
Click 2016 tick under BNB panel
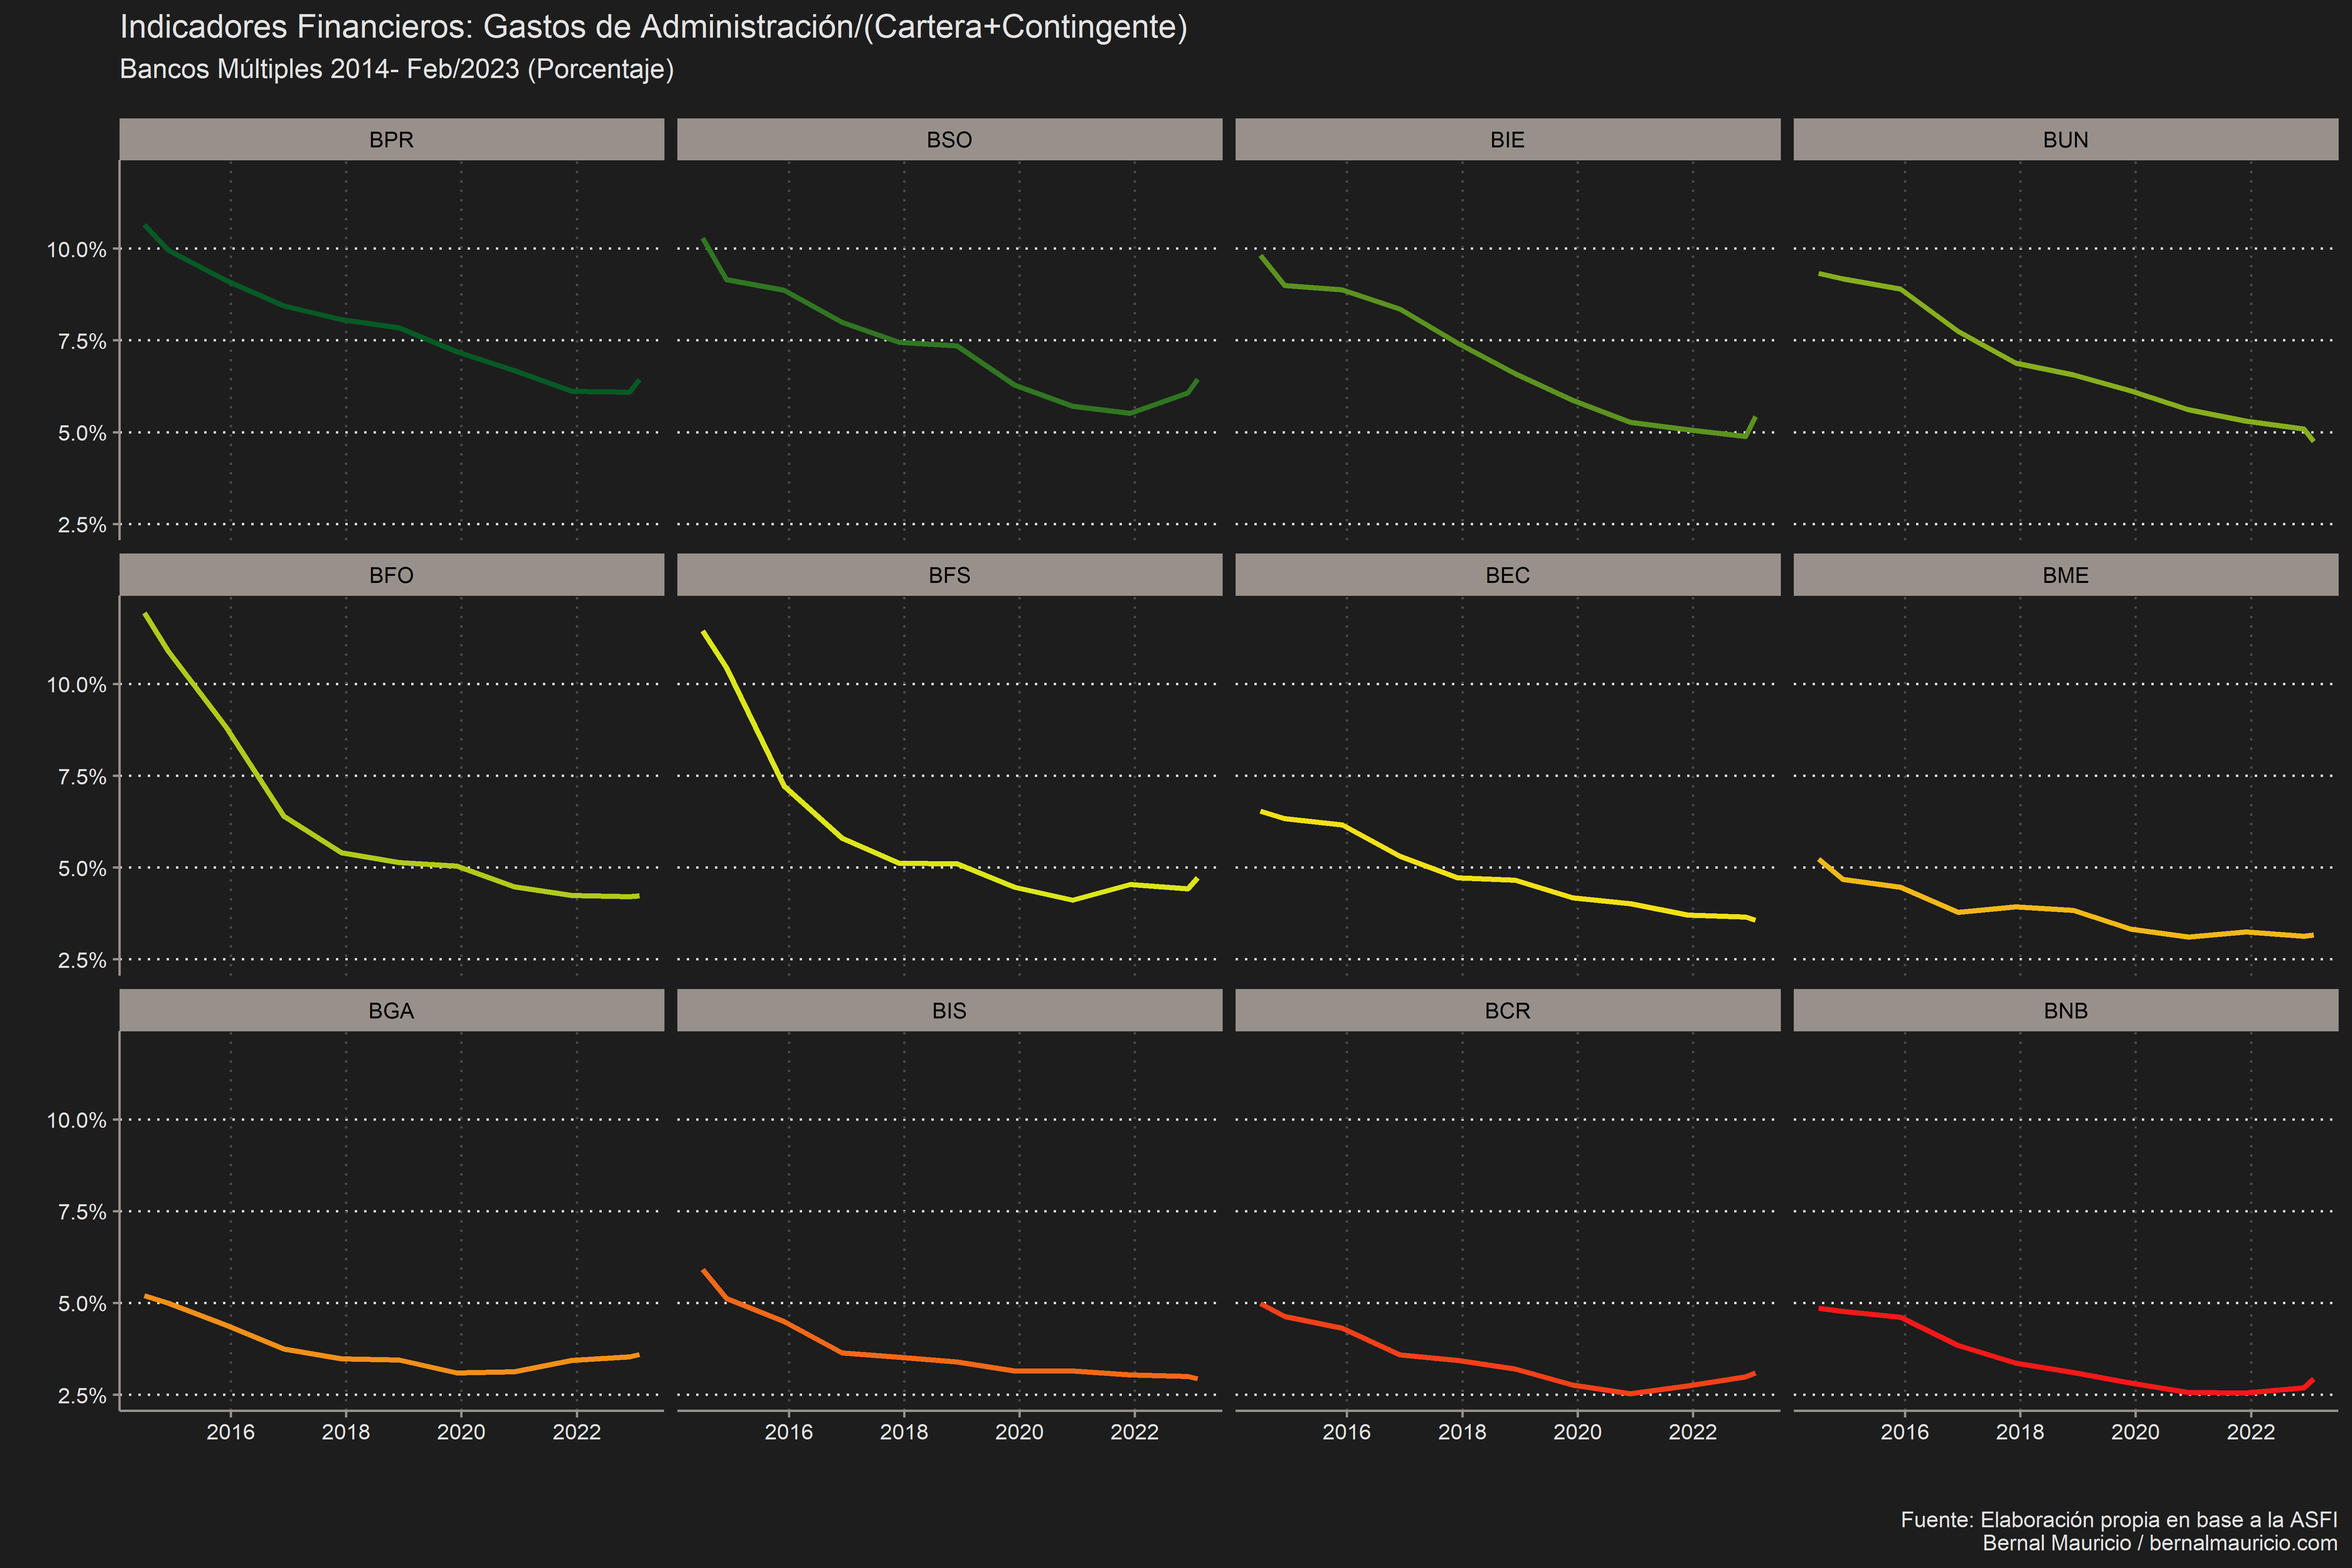1905,1432
